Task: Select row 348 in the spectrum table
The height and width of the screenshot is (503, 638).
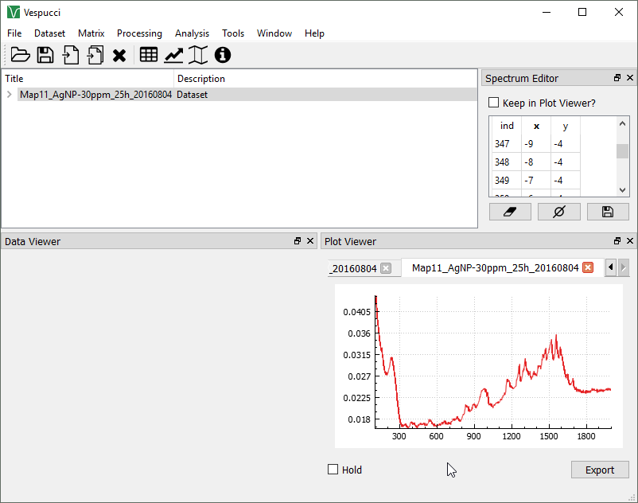Action: (x=502, y=162)
